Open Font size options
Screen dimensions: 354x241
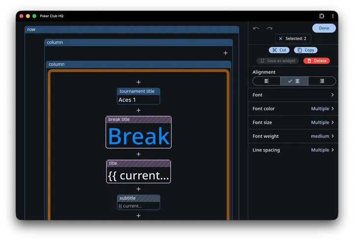point(293,122)
